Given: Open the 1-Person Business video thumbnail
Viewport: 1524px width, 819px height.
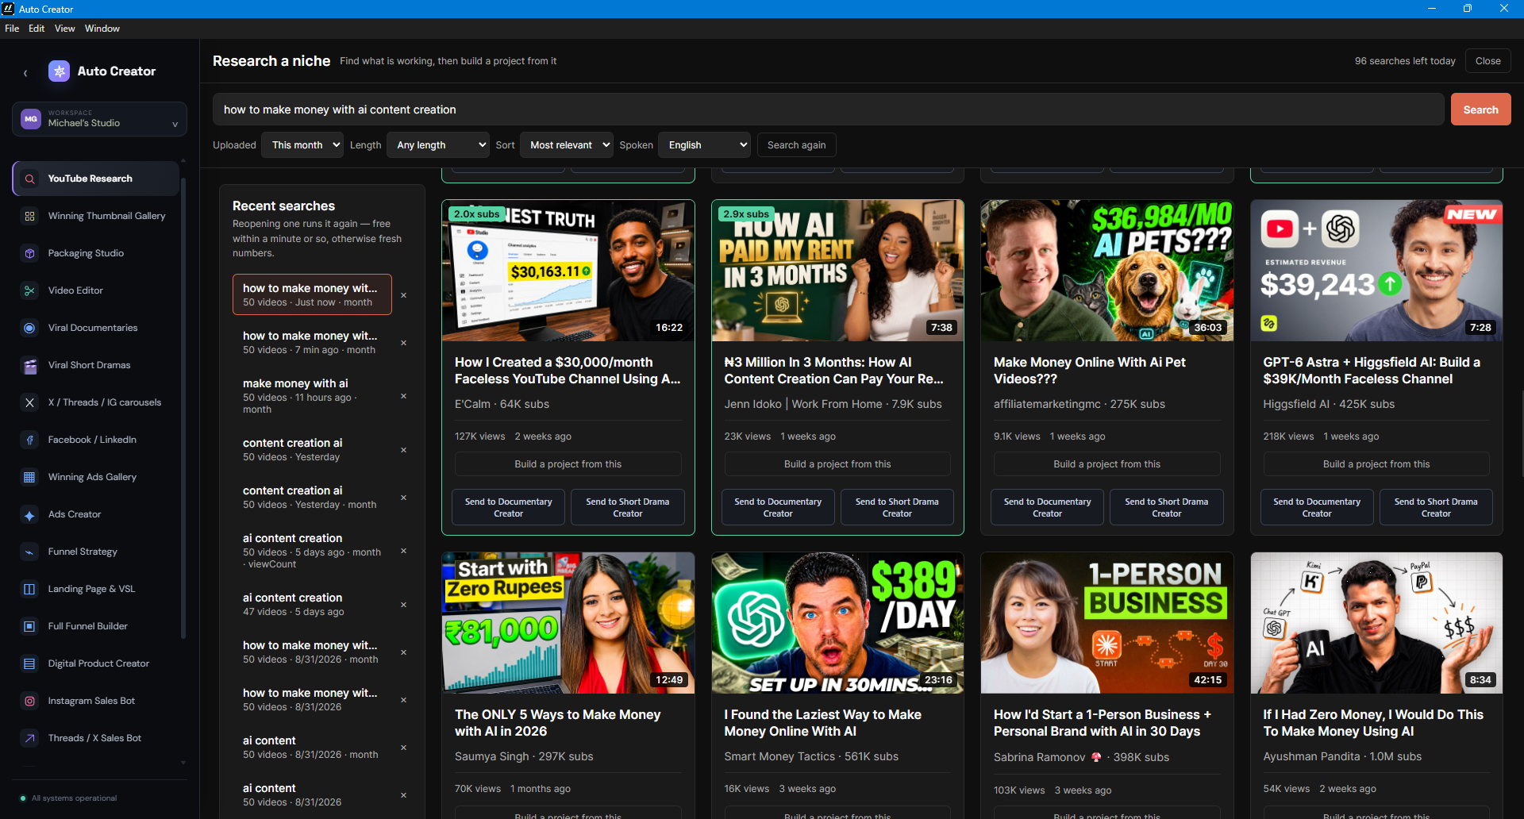Looking at the screenshot, I should coord(1106,623).
